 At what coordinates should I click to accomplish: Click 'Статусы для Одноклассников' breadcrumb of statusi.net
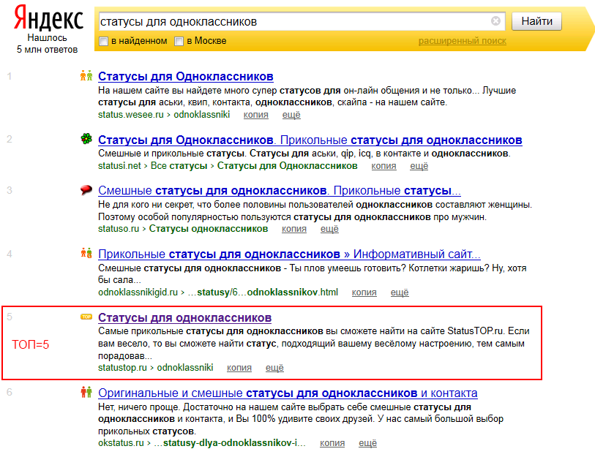point(288,166)
